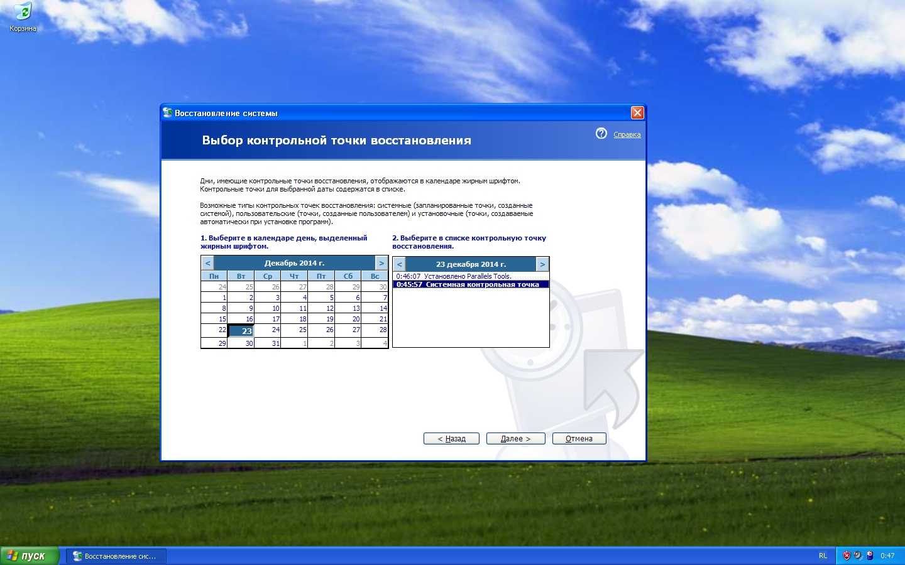This screenshot has width=905, height=565.
Task: Select day 31 in the calendar
Action: click(x=268, y=343)
